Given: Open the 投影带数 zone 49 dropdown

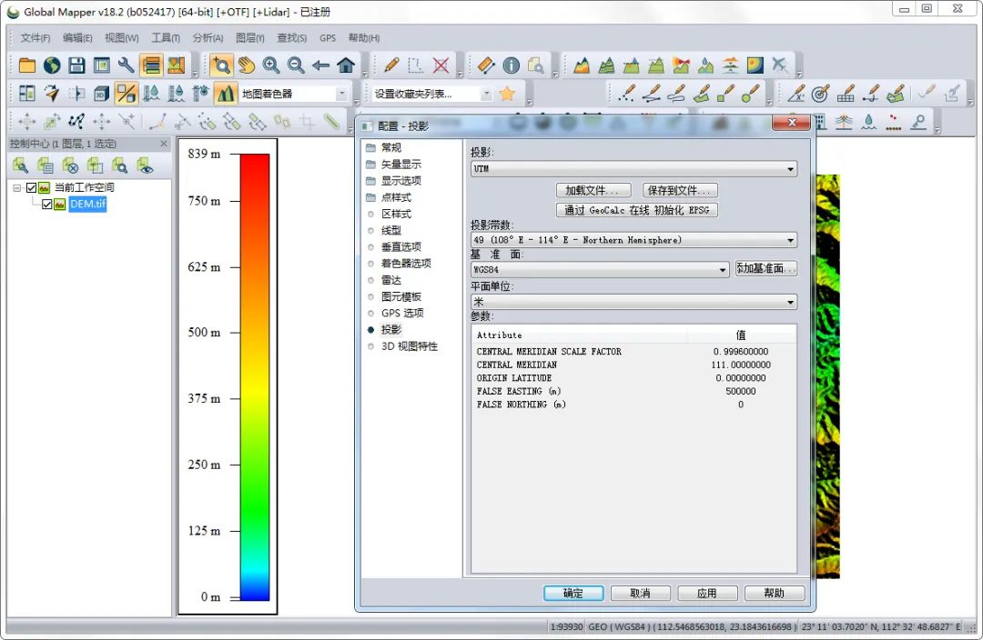Looking at the screenshot, I should tap(633, 240).
